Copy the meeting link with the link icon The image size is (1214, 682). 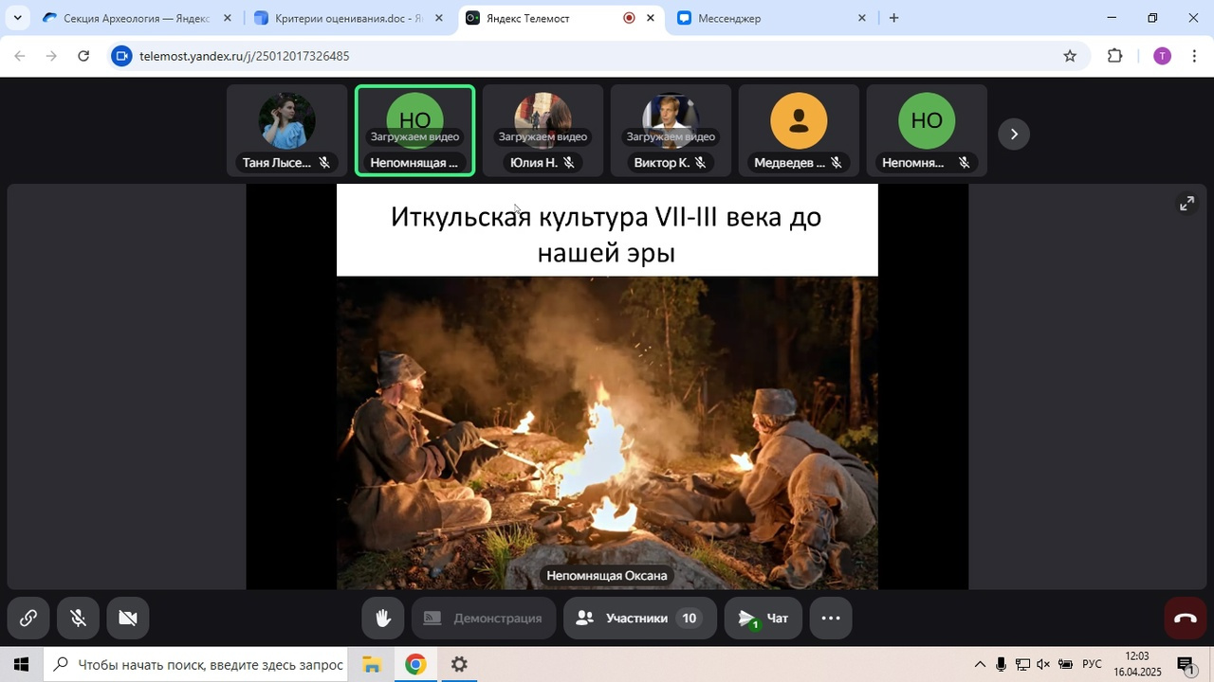[x=28, y=619]
